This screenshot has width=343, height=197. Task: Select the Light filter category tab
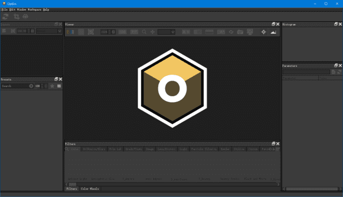pos(183,149)
